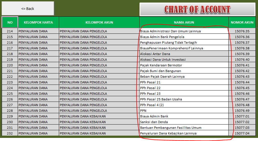Viewport: 258px width, 141px height.
Task: Click row number 226
Action: pos(10,99)
